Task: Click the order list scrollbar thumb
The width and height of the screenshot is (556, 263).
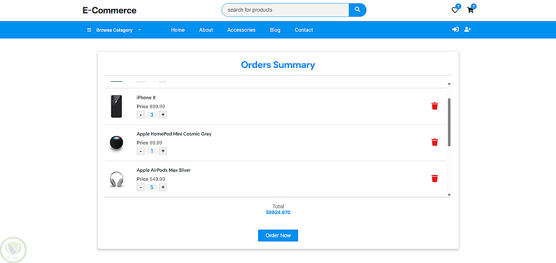Action: coord(449,122)
